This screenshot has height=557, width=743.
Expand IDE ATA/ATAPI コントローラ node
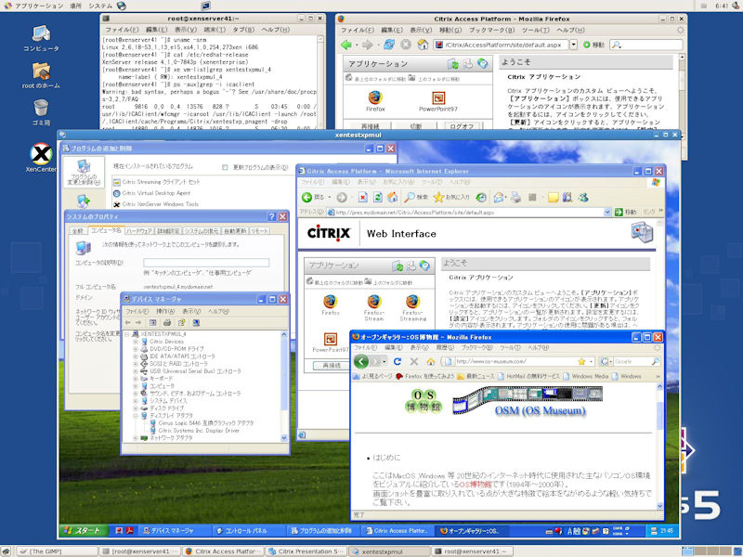pos(136,356)
